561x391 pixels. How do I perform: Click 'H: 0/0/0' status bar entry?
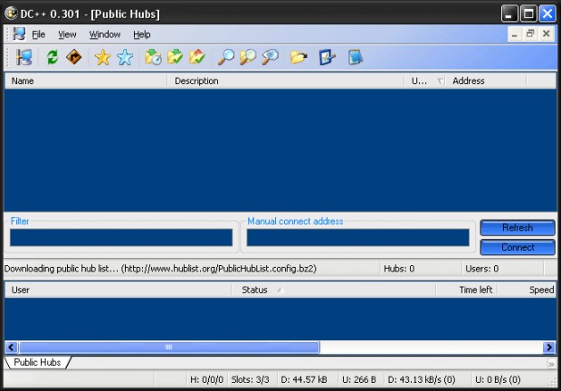pyautogui.click(x=207, y=379)
